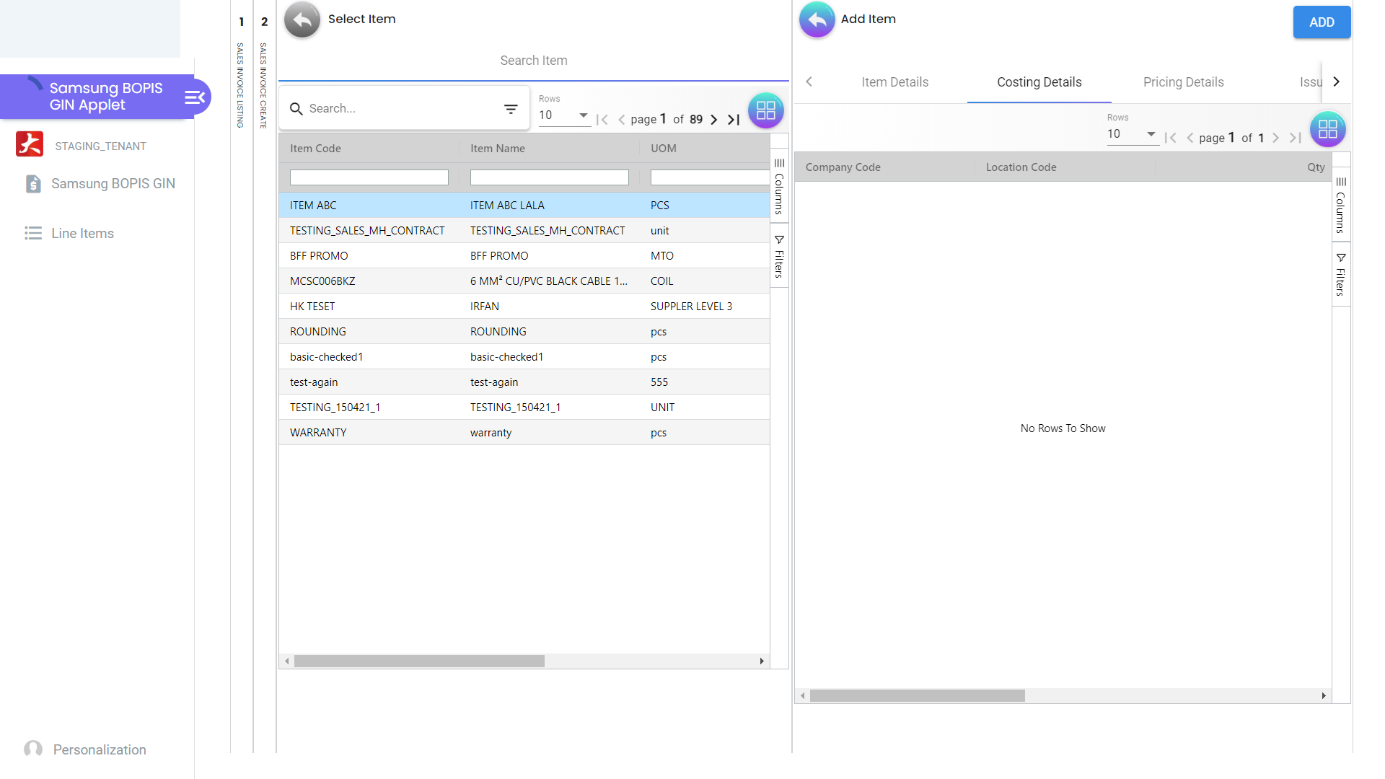Collapse the sidebar menu toggle icon
The image size is (1385, 779).
tap(195, 97)
